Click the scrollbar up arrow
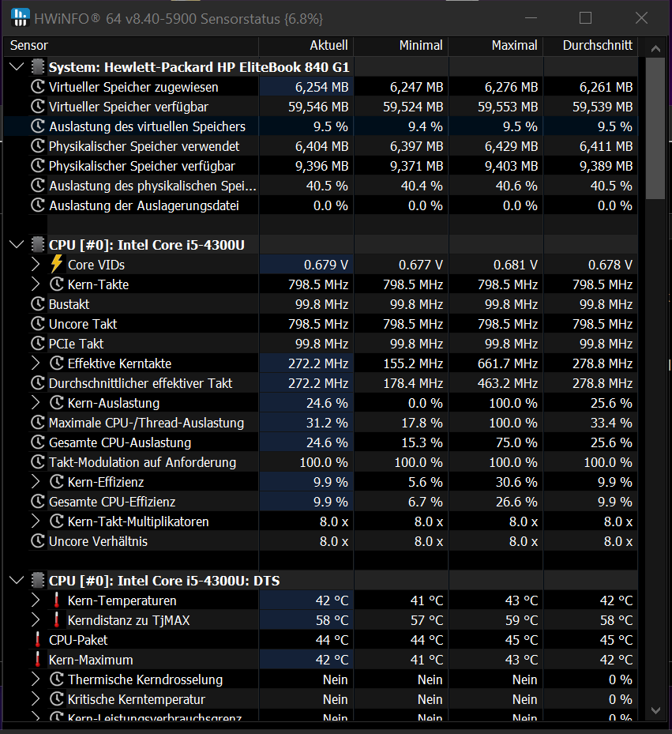This screenshot has height=734, width=672. [655, 49]
